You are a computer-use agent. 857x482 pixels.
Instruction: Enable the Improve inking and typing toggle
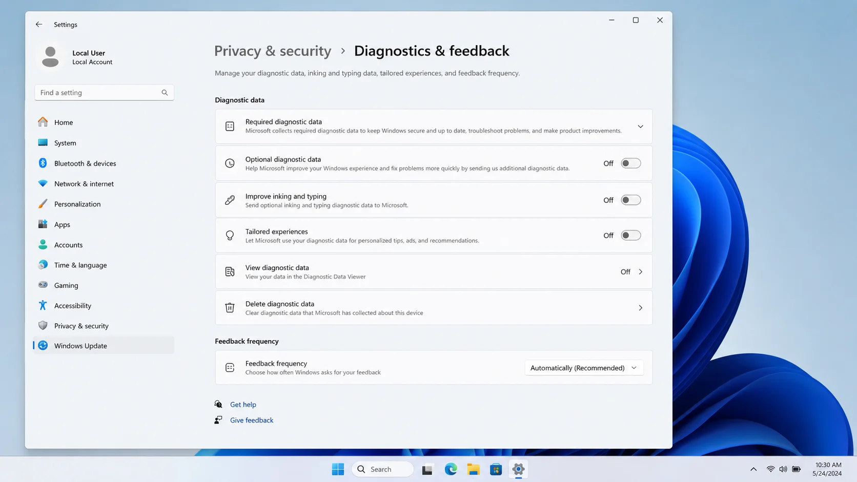[x=631, y=200]
